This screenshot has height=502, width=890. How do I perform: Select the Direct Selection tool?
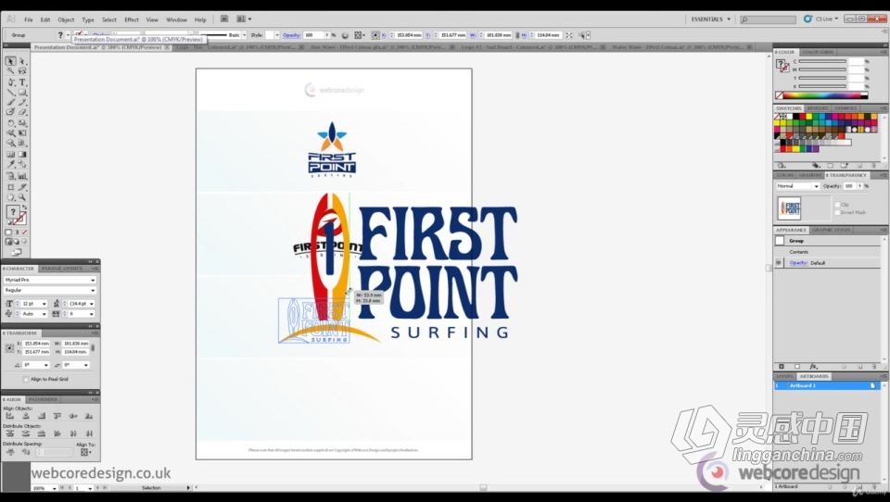pos(22,61)
